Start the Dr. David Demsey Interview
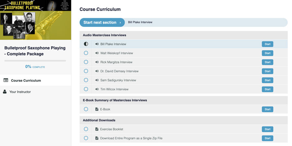Image resolution: width=292 pixels, height=146 pixels. click(x=267, y=71)
